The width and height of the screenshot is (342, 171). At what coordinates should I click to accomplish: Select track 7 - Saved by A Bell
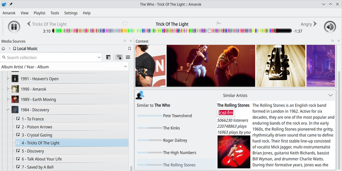(72, 167)
